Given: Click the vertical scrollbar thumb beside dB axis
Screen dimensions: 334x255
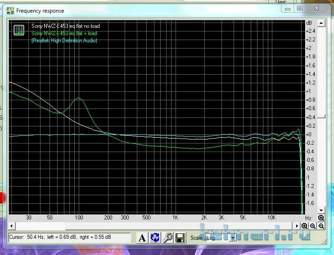Looking at the screenshot, I should pyautogui.click(x=321, y=116).
